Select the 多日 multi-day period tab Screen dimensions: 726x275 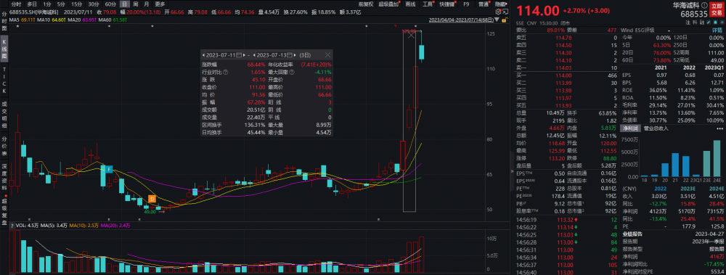point(31,4)
